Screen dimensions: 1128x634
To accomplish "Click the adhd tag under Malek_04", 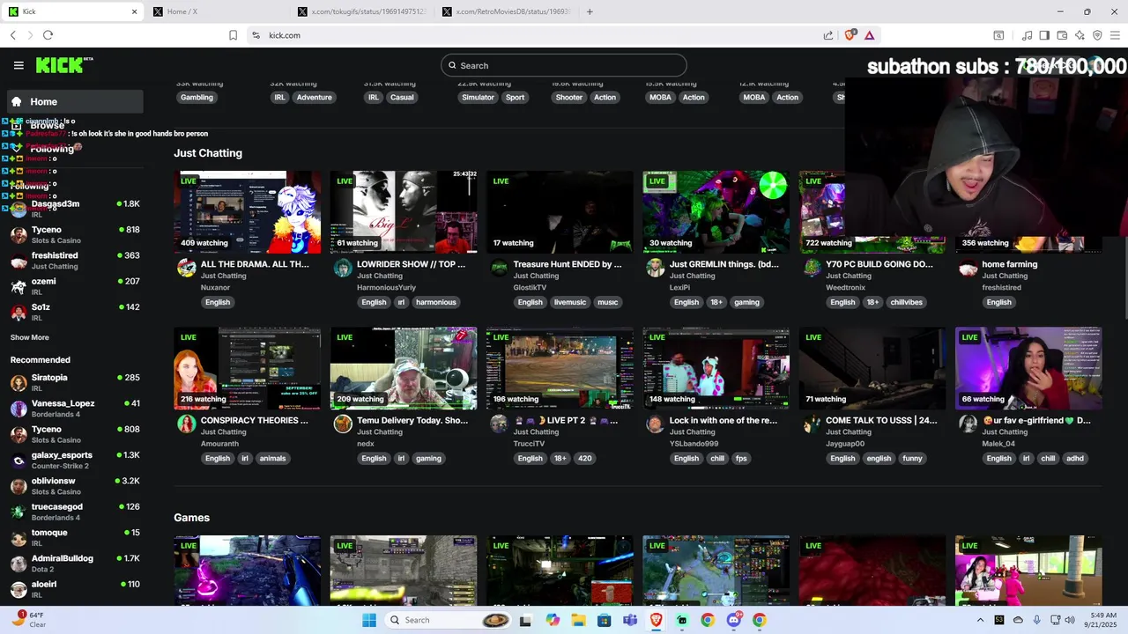I will [x=1075, y=458].
